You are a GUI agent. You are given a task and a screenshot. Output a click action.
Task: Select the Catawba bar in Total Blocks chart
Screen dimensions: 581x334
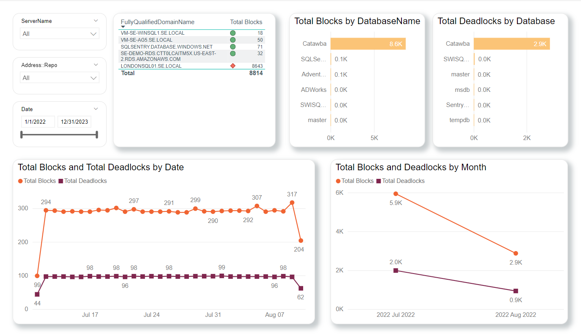point(368,44)
